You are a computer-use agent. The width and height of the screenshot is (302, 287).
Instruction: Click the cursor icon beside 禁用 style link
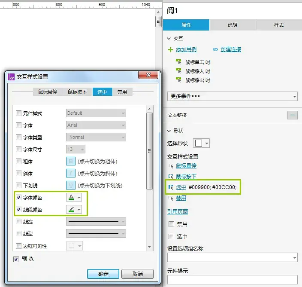tap(171, 198)
